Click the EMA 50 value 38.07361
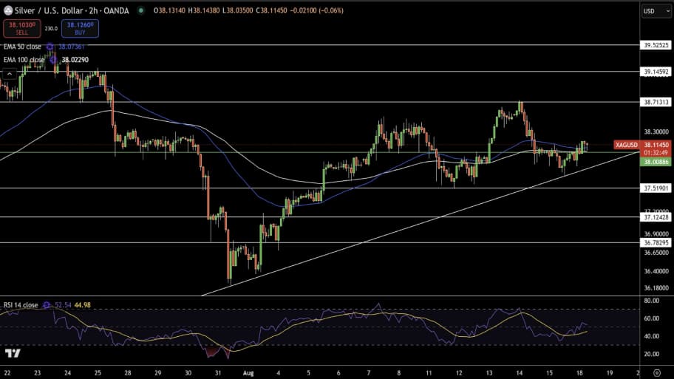 click(72, 47)
